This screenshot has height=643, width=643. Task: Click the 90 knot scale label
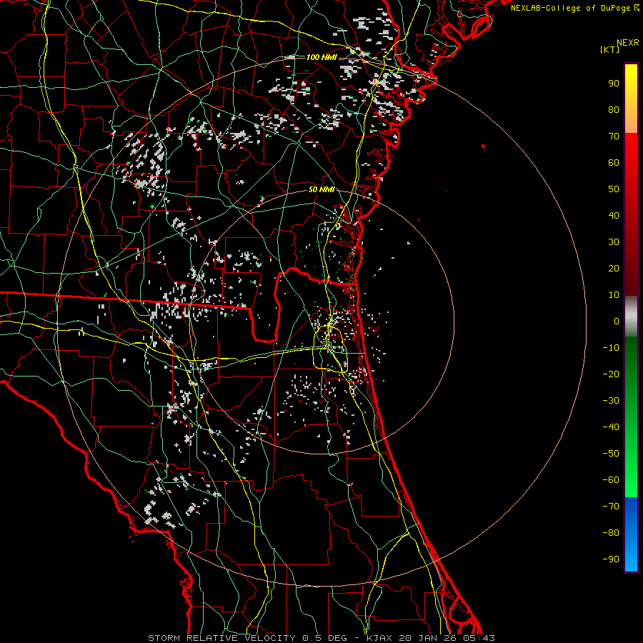(x=613, y=83)
